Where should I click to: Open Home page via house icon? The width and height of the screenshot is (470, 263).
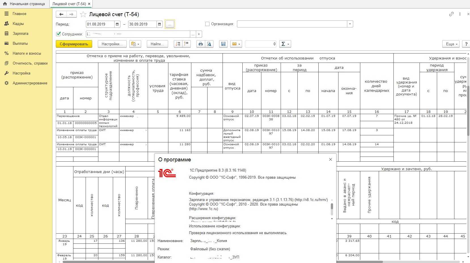pos(5,4)
